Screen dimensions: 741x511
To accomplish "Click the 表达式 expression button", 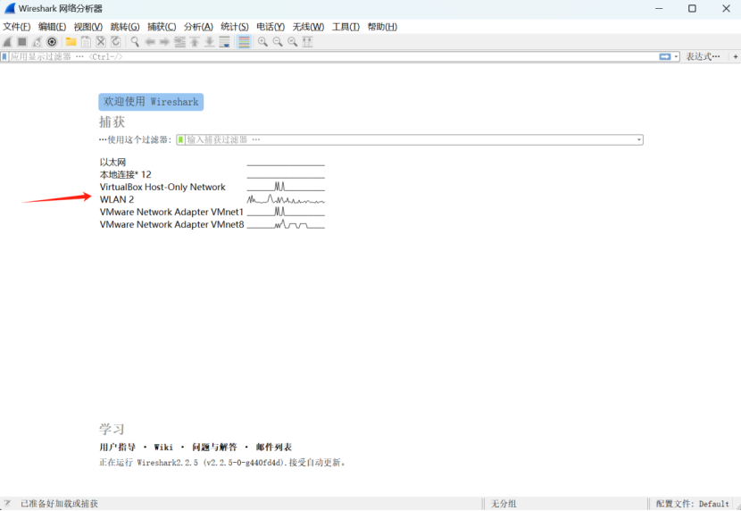I will point(703,56).
